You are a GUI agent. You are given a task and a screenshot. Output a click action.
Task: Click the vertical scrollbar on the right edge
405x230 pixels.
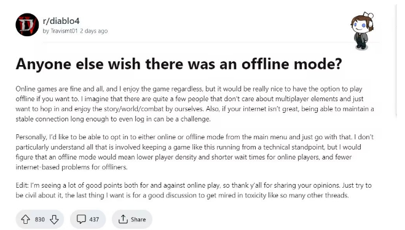397,61
